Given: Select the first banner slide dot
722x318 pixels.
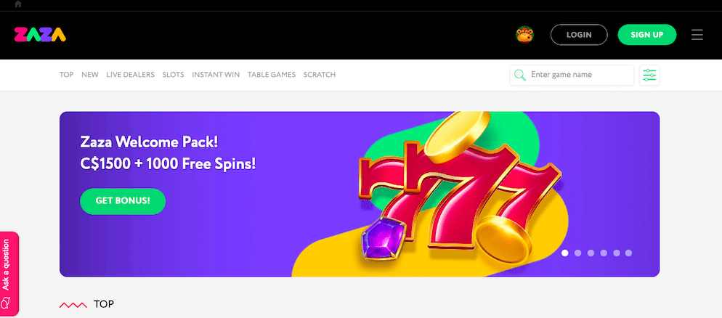Looking at the screenshot, I should click(x=565, y=253).
